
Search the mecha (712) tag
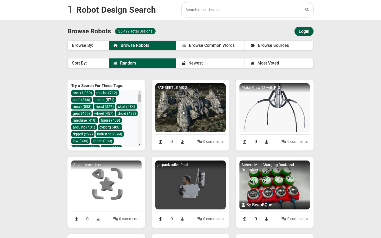coord(107,93)
